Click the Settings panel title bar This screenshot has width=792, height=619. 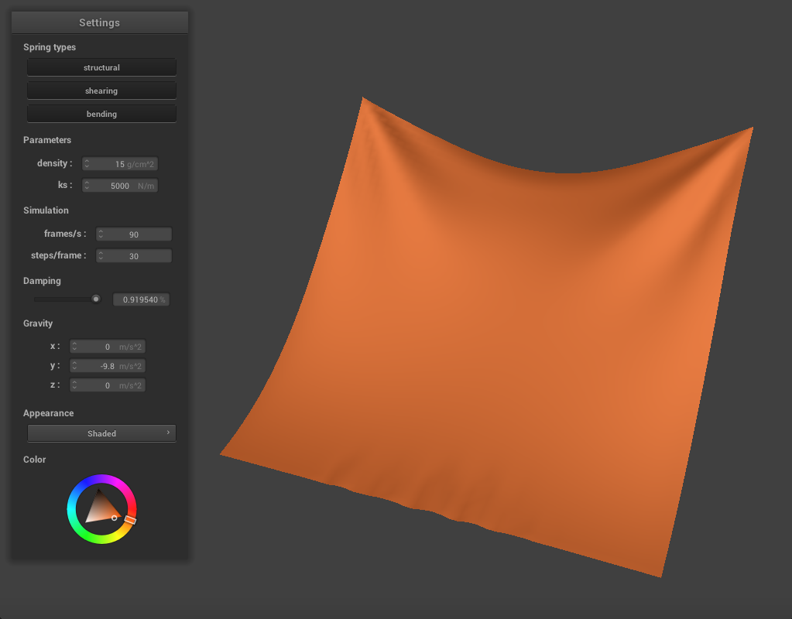(x=99, y=22)
